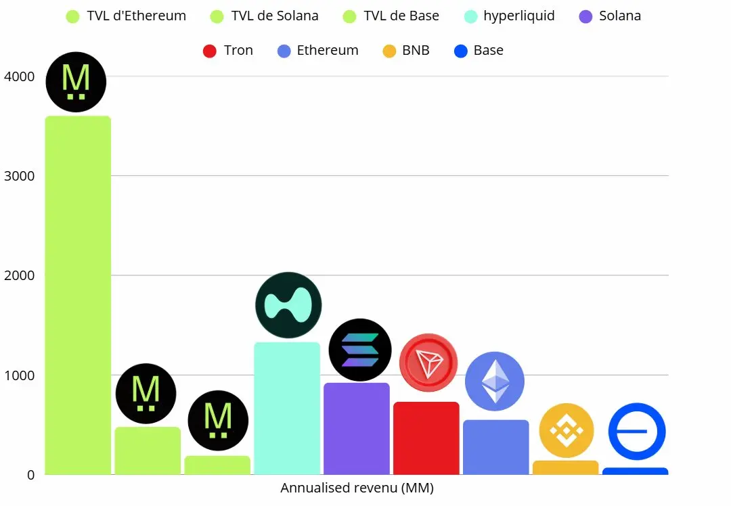Viewport: 731px width, 506px height.
Task: Click the purple Solana legend color dot
Action: point(585,17)
